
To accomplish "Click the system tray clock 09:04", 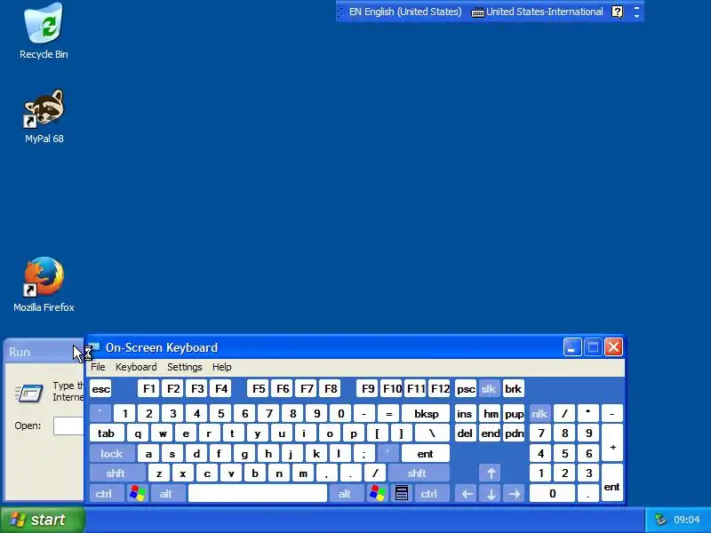I will [686, 520].
